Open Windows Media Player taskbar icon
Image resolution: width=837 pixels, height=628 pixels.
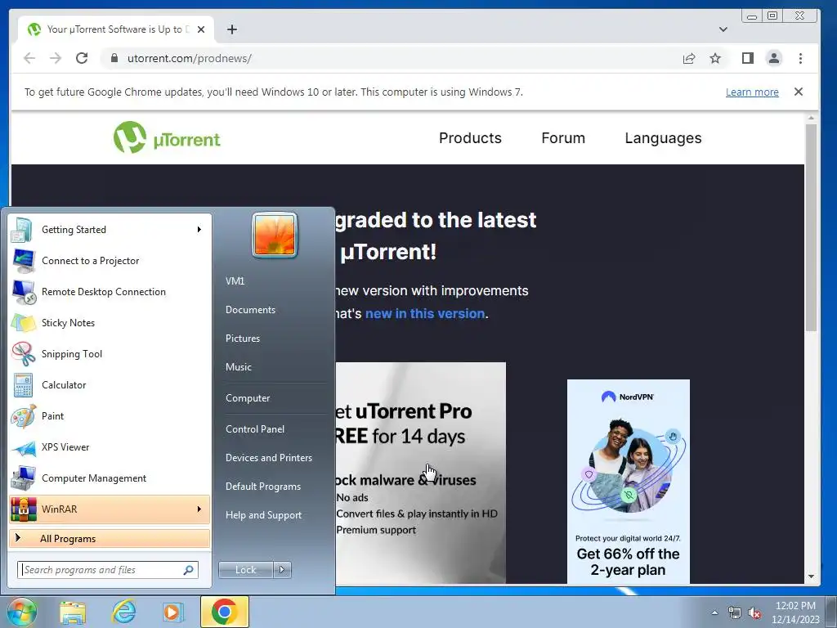(x=172, y=612)
